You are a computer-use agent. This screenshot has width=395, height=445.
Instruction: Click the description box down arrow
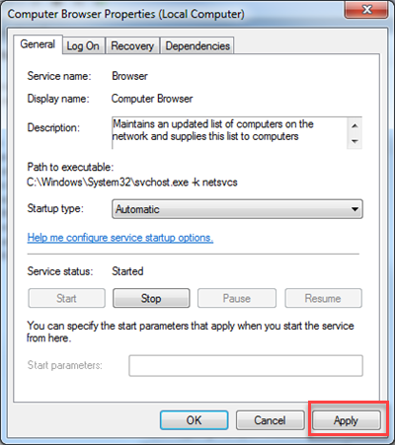click(355, 141)
